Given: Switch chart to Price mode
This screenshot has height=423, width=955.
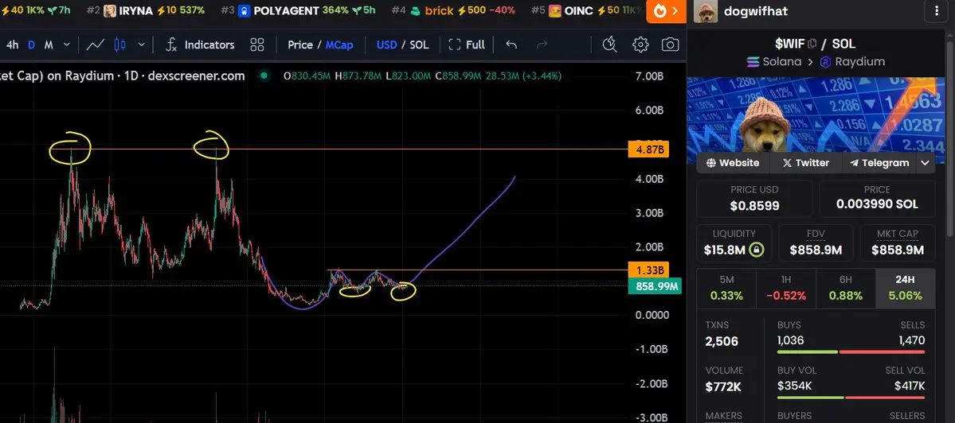Looking at the screenshot, I should tap(300, 45).
